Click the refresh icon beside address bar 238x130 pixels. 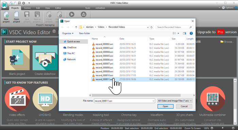click(152, 27)
